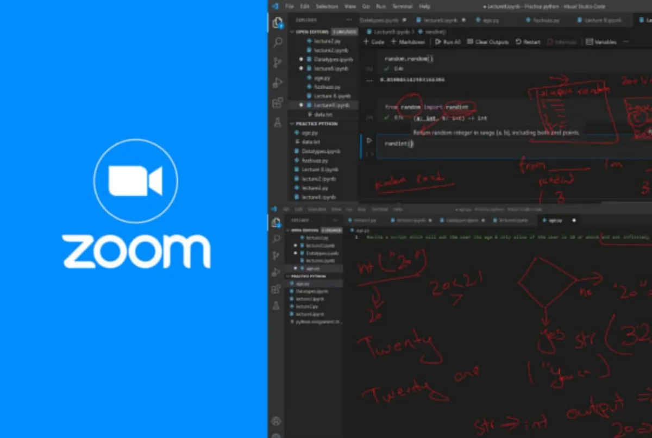Click Restart kernel in notebook toolbar
652x438 pixels.
pyautogui.click(x=528, y=42)
